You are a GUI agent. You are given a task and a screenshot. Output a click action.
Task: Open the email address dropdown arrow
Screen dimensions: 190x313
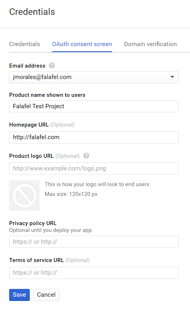click(172, 77)
